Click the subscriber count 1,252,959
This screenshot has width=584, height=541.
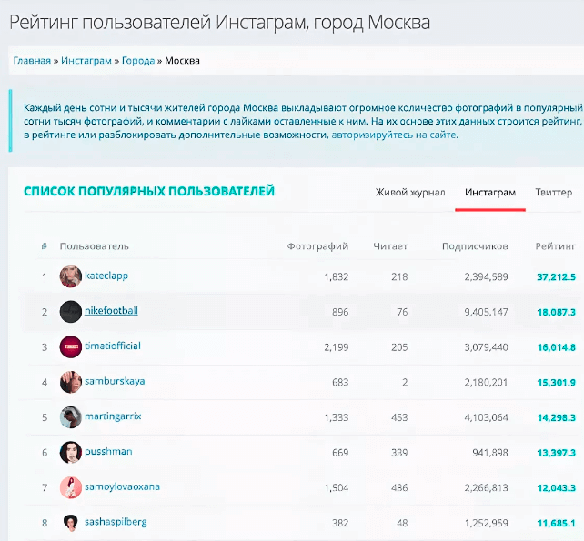[486, 524]
